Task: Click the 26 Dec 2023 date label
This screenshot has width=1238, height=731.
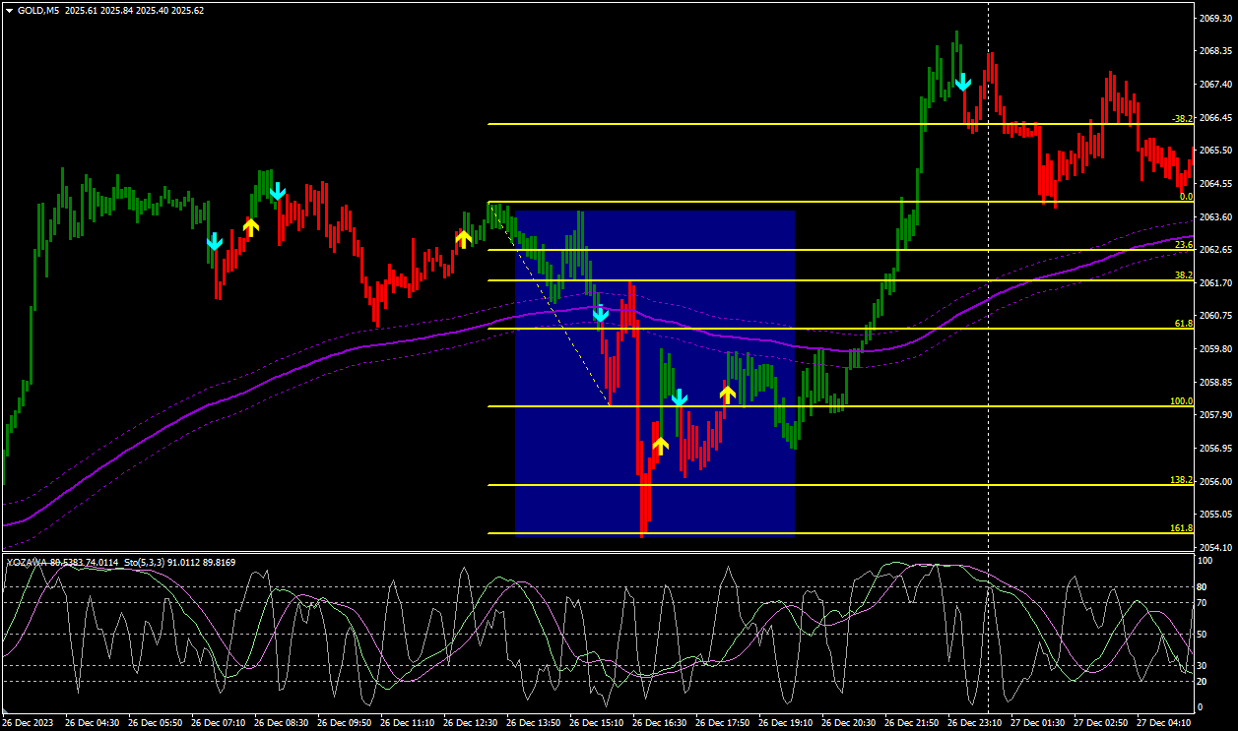Action: pyautogui.click(x=29, y=722)
